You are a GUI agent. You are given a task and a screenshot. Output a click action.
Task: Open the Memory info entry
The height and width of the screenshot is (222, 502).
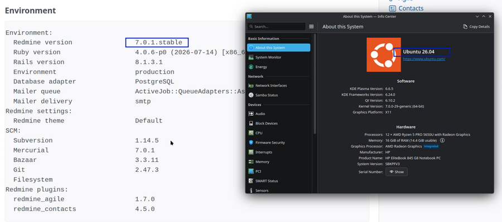click(278, 161)
